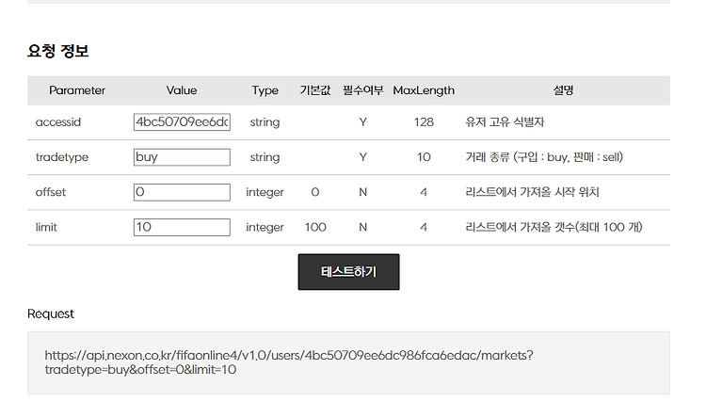706x418 pixels.
Task: Click the 리스트에서 가져올 갯수 description
Action: tap(554, 228)
